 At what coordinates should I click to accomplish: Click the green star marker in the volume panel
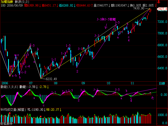click(x=30, y=115)
